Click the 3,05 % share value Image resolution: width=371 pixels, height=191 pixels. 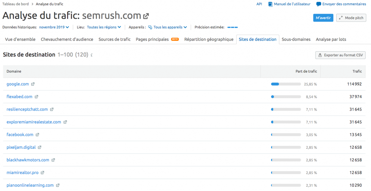click(311, 135)
